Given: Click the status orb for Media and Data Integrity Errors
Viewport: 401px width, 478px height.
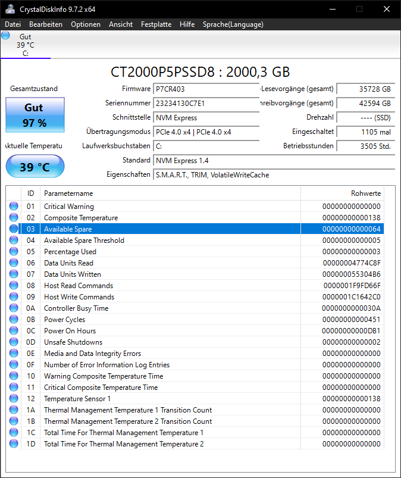Looking at the screenshot, I should (14, 353).
